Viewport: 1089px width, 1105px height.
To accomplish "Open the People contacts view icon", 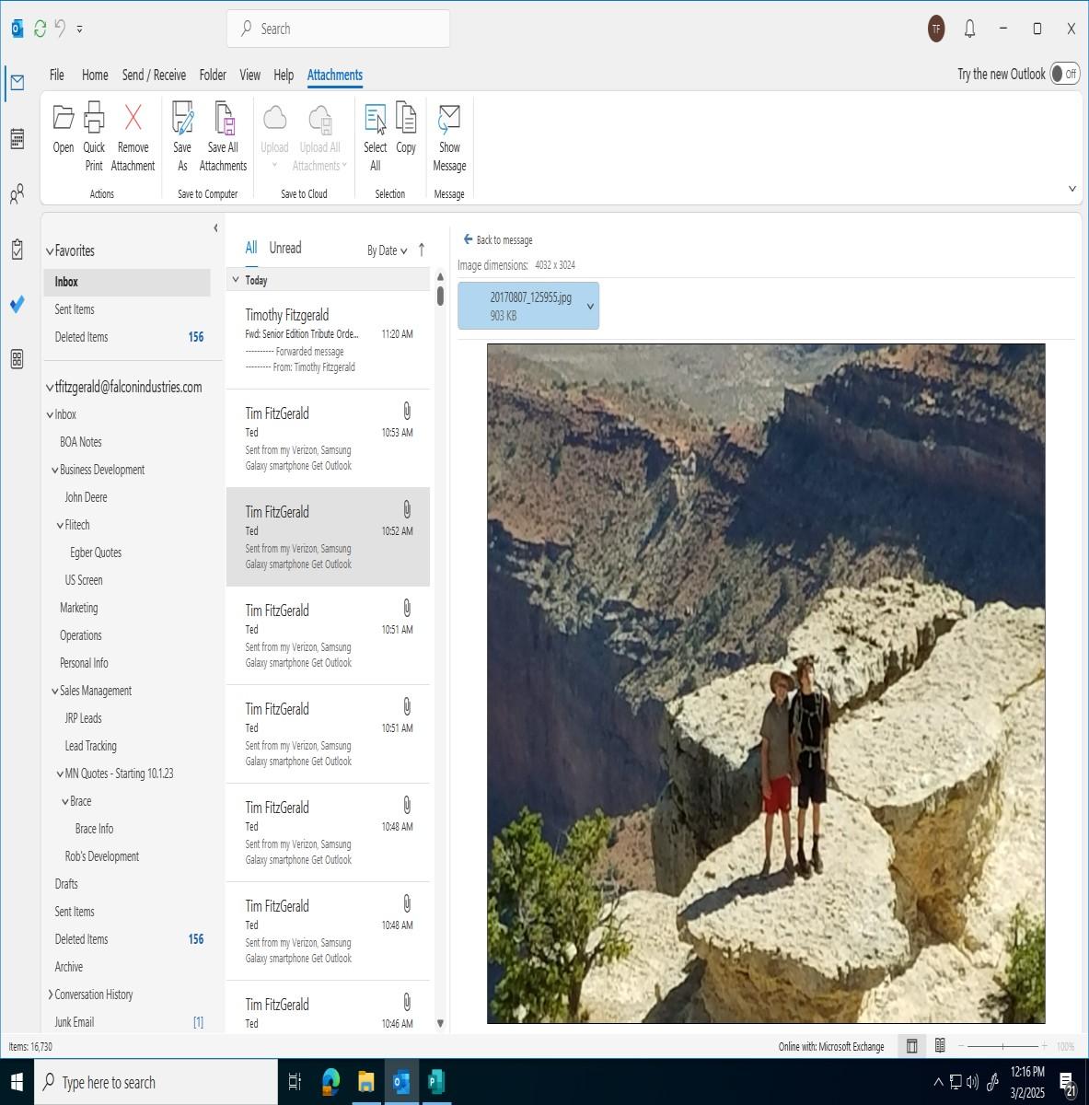I will coord(17,194).
